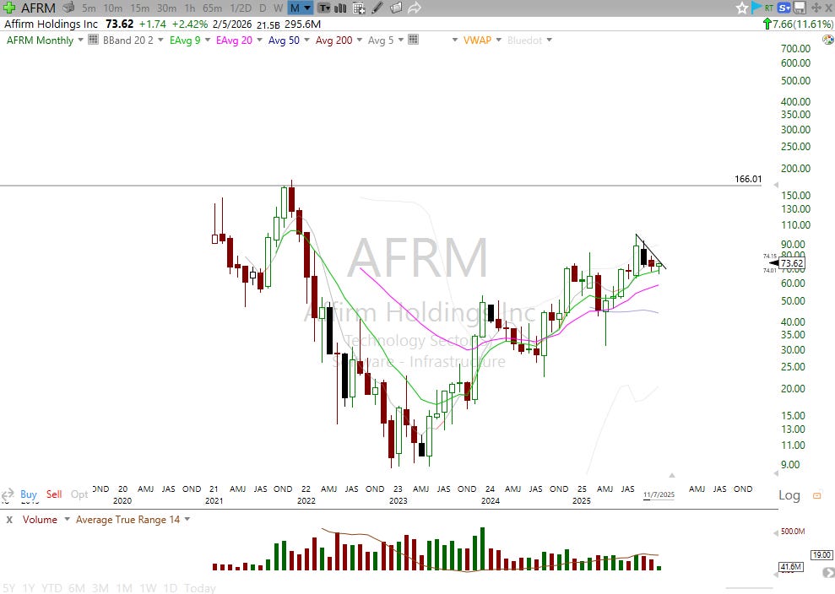The height and width of the screenshot is (594, 835).
Task: Save the chart with the floppy disk icon
Action: pos(799,8)
